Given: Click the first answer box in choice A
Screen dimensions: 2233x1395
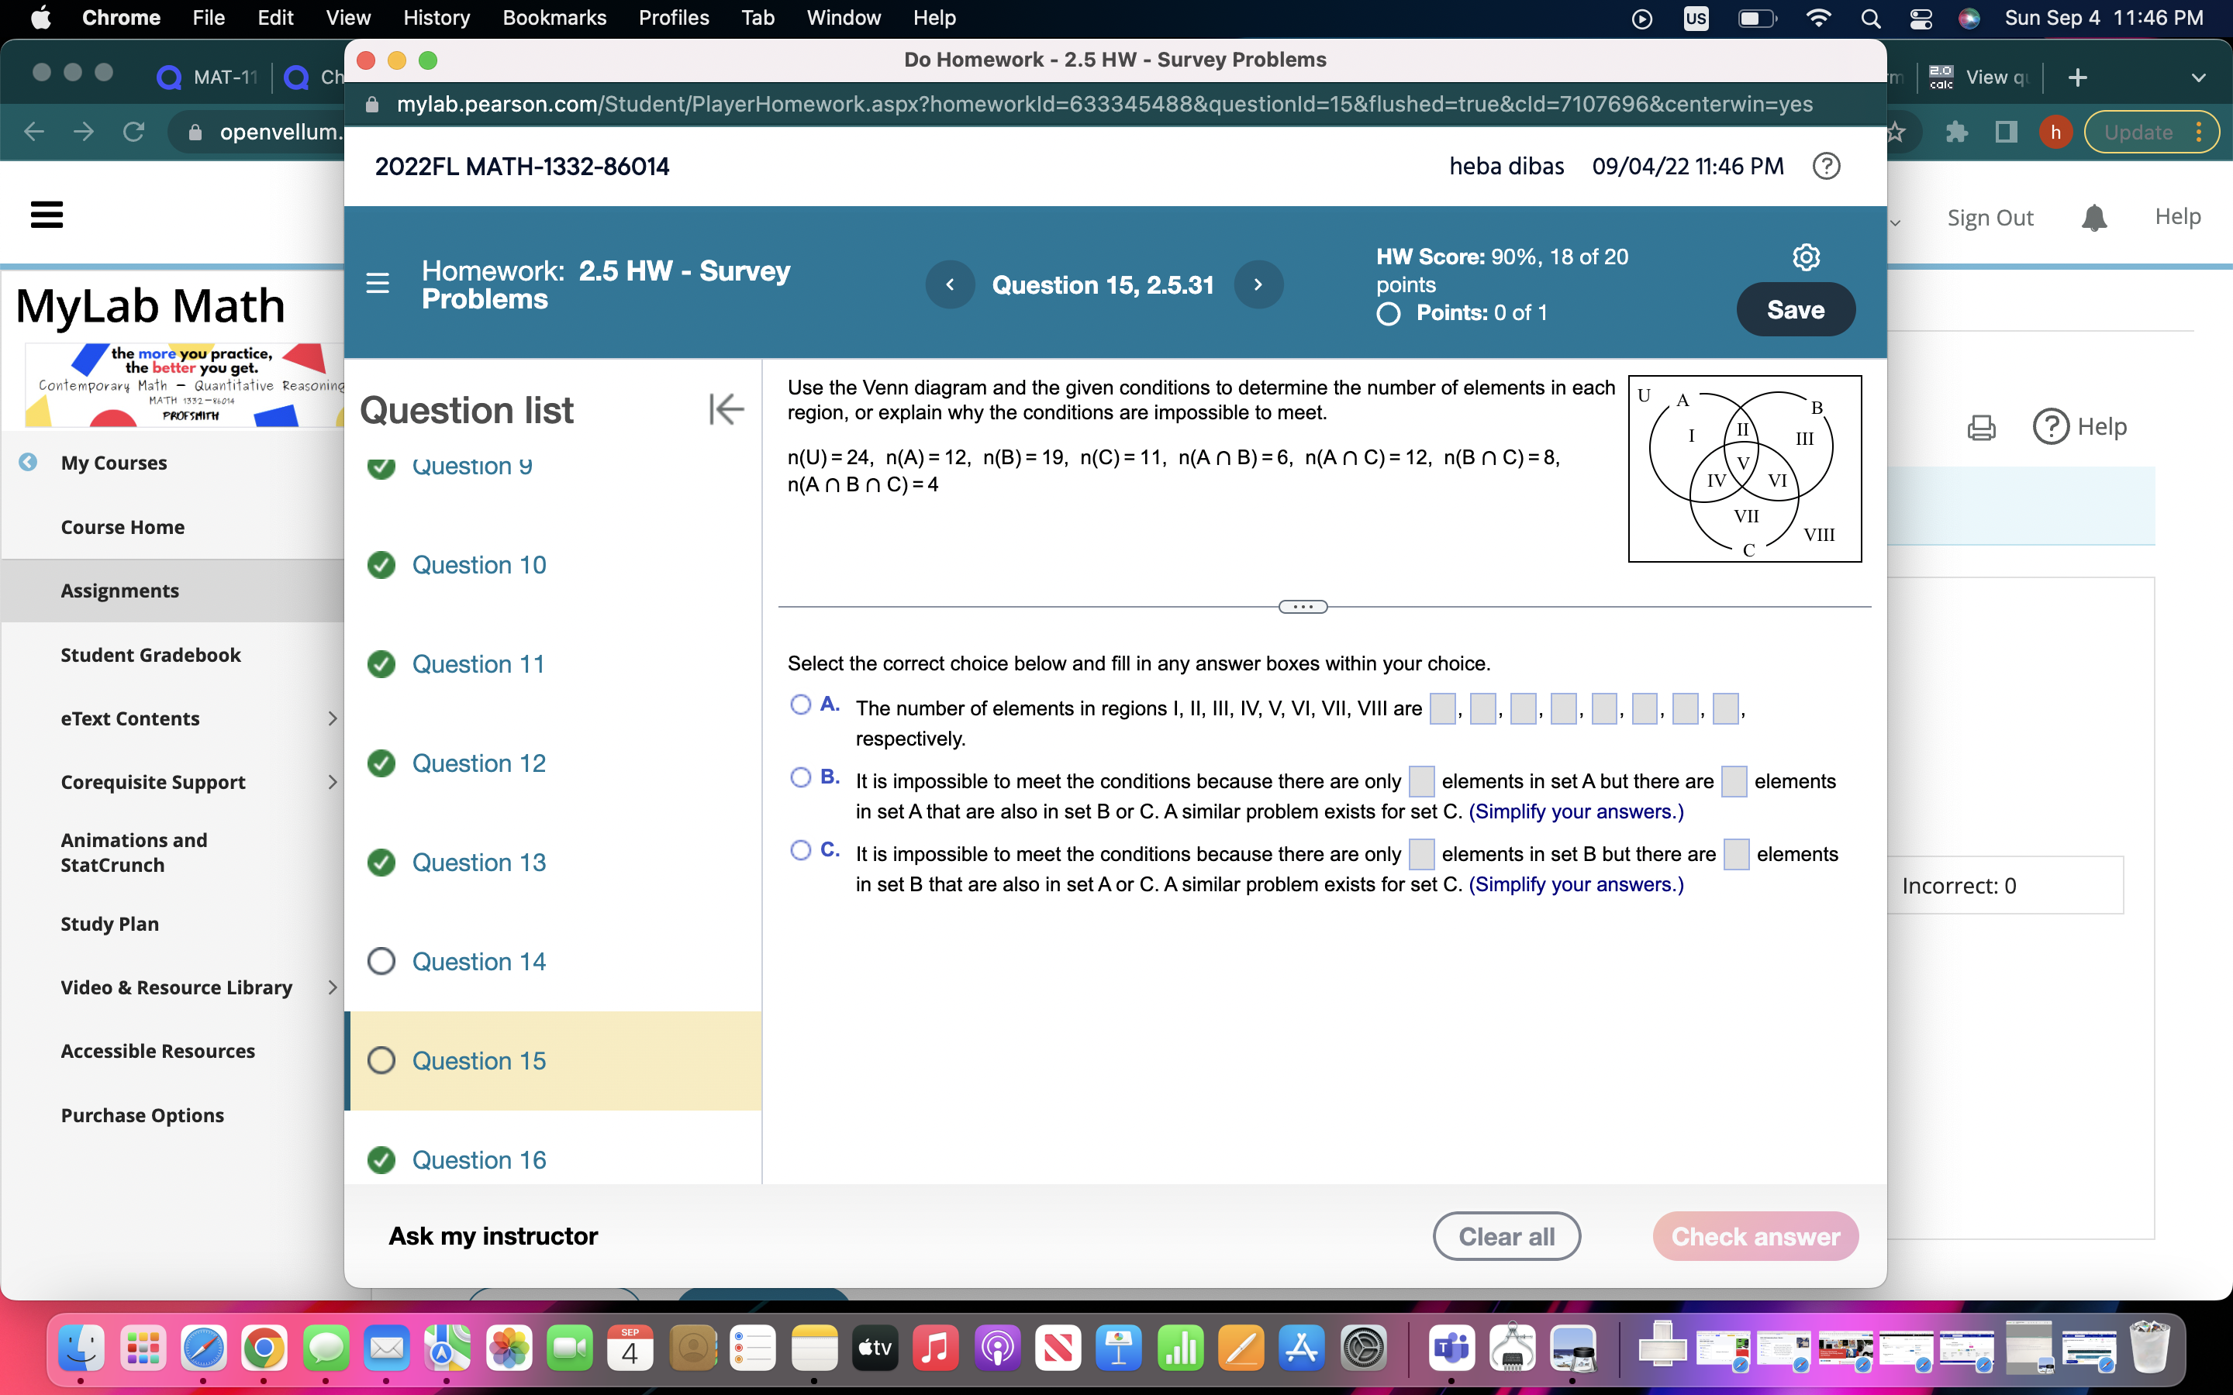Looking at the screenshot, I should (1442, 708).
